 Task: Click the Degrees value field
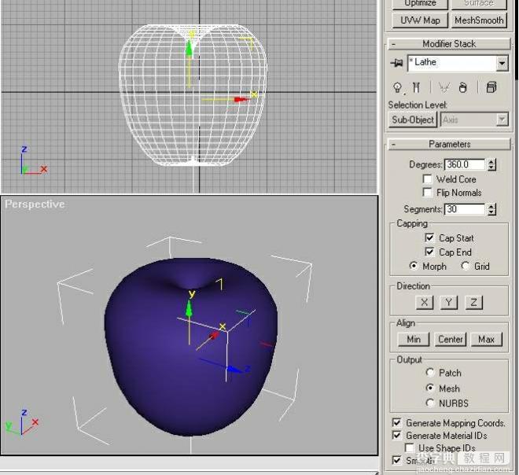click(x=465, y=164)
